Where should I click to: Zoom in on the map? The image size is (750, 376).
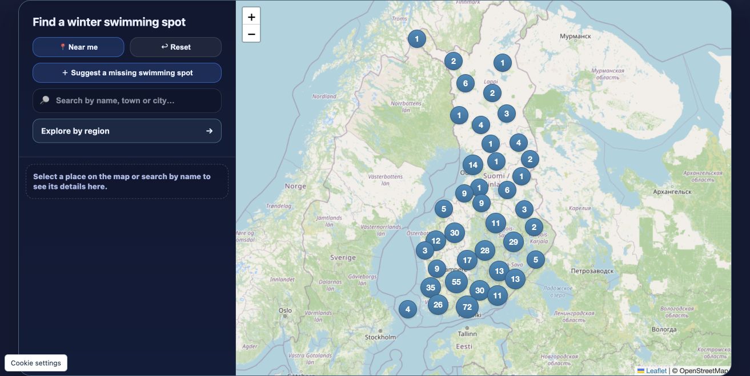click(251, 17)
